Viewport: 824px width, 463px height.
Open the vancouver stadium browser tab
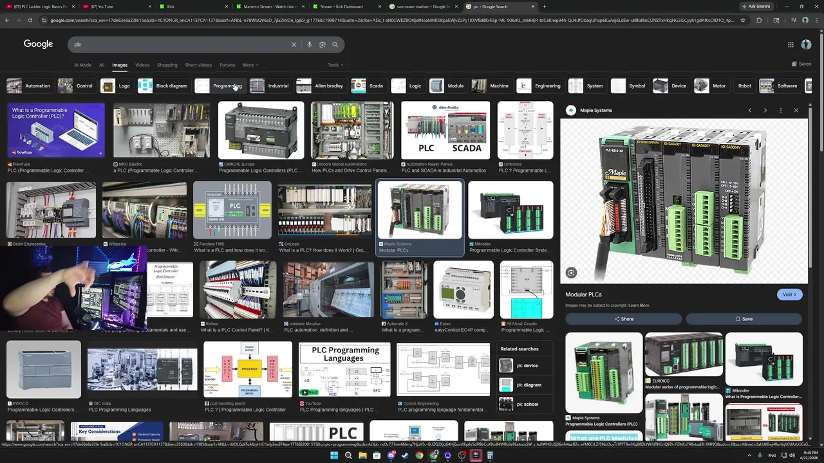pyautogui.click(x=424, y=6)
